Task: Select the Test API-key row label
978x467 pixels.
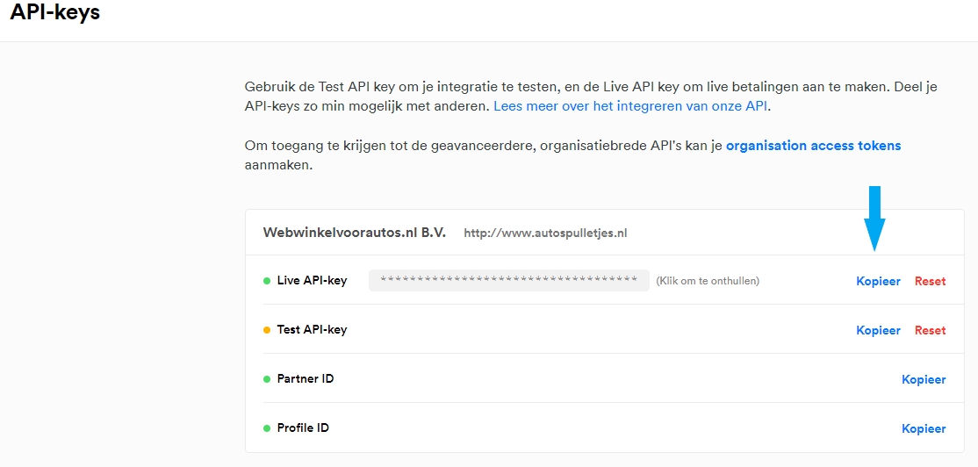Action: tap(312, 330)
